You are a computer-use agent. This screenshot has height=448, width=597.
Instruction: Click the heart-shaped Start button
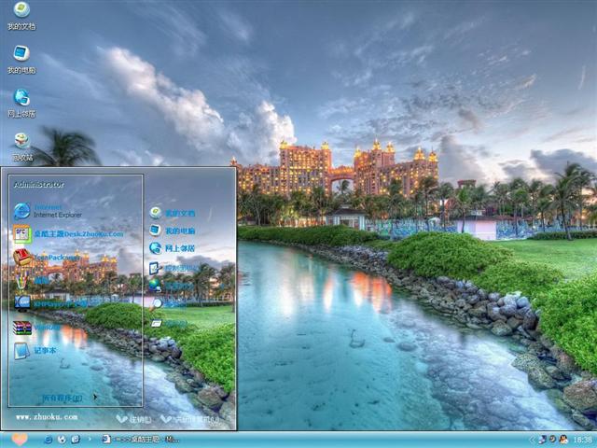[x=19, y=440]
